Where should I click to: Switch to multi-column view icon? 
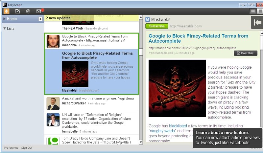click(x=253, y=11)
